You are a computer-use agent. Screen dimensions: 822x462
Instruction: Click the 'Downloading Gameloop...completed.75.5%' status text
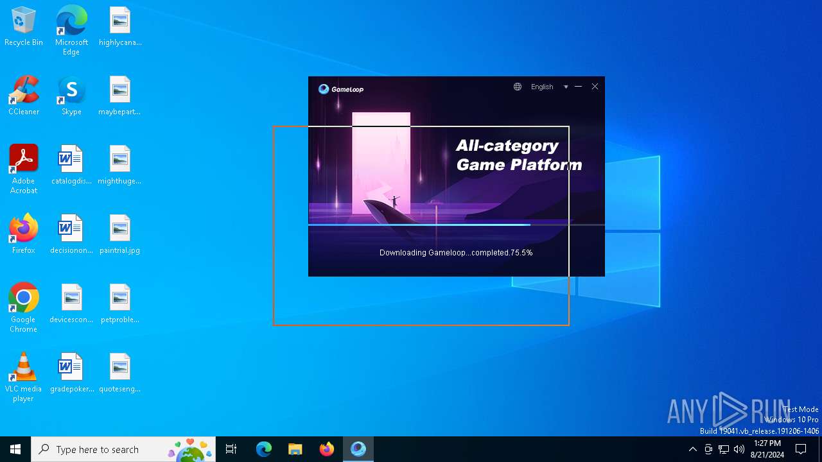(x=456, y=253)
